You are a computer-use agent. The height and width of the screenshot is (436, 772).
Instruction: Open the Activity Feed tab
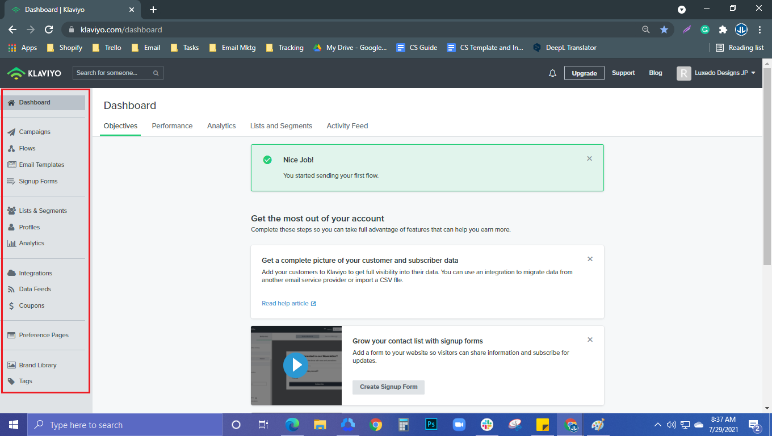coord(347,126)
